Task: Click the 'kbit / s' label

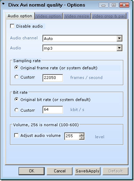Action: click(77, 110)
